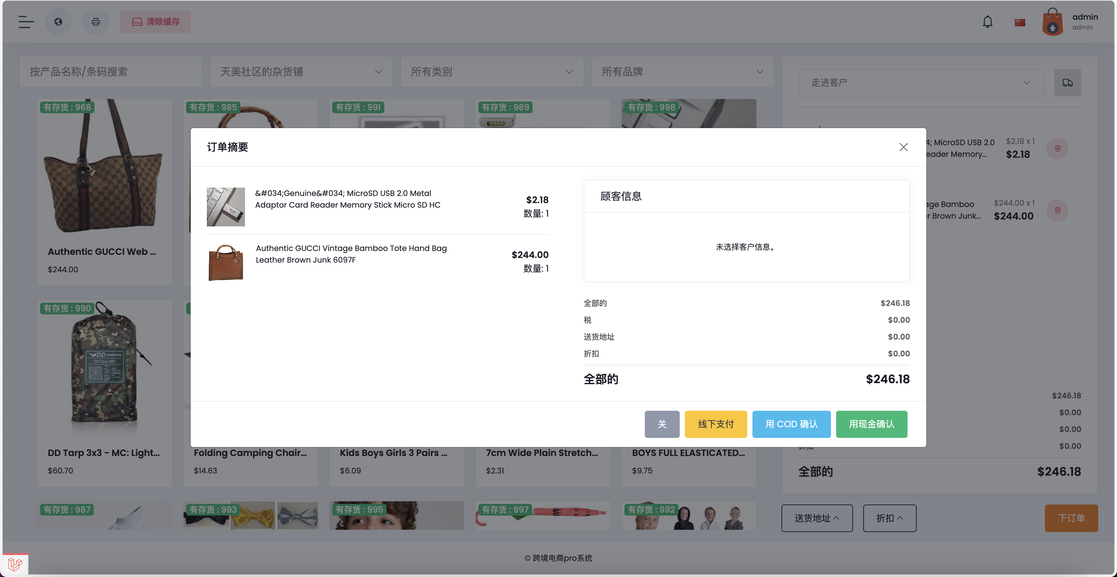Click the 线下支付 offline payment button
The width and height of the screenshot is (1117, 577).
[x=716, y=424]
